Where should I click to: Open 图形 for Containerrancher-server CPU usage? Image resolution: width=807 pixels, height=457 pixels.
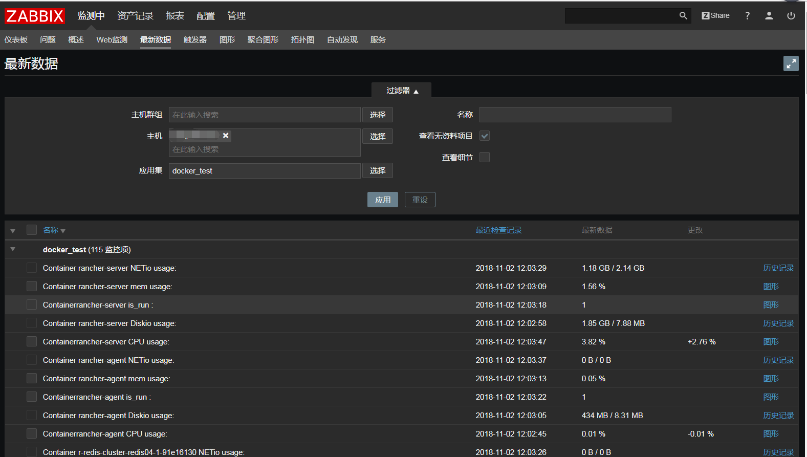pos(771,342)
